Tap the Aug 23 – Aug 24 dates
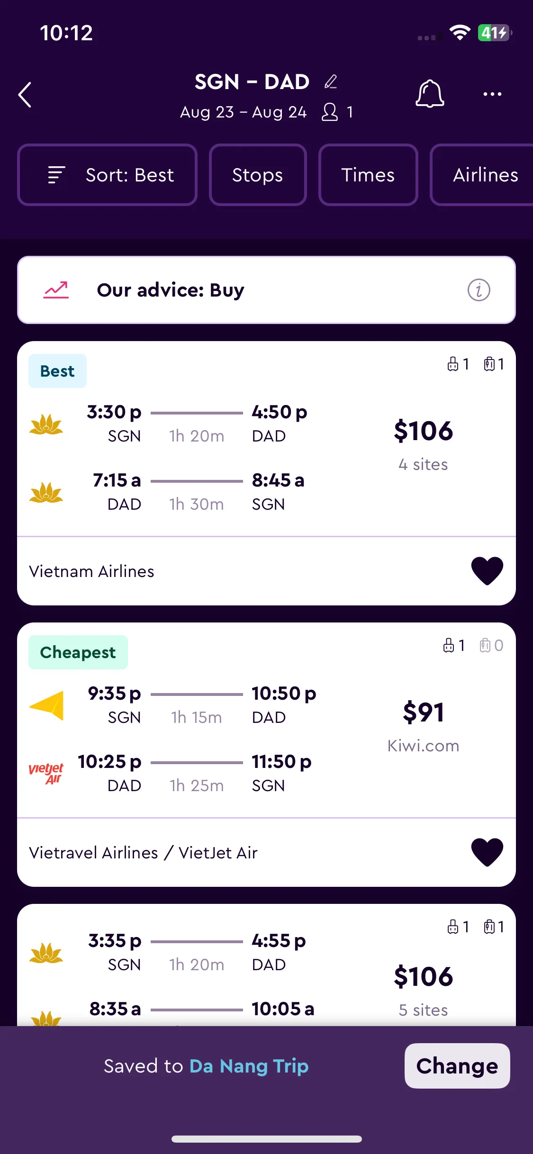533x1154 pixels. click(244, 112)
